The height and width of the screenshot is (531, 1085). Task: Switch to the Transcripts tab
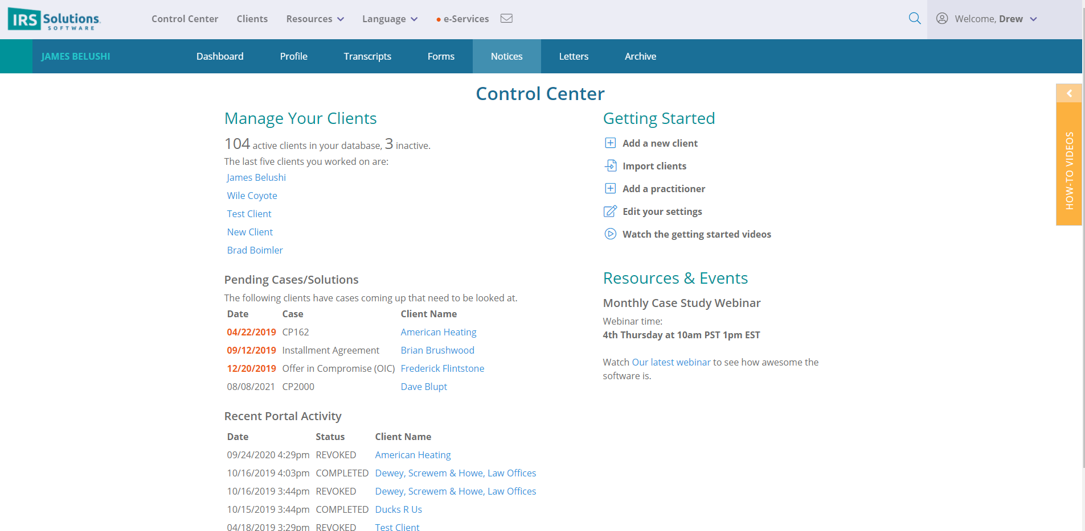(x=367, y=56)
